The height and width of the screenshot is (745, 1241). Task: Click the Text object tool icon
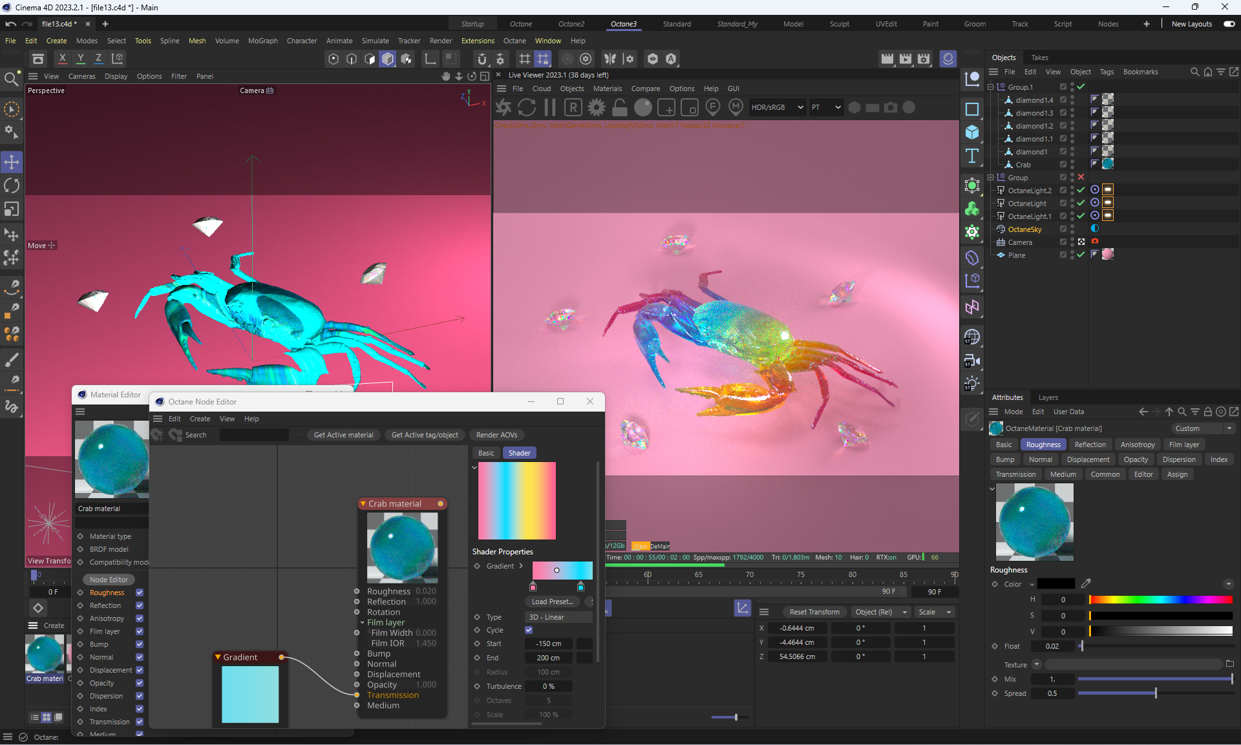971,156
